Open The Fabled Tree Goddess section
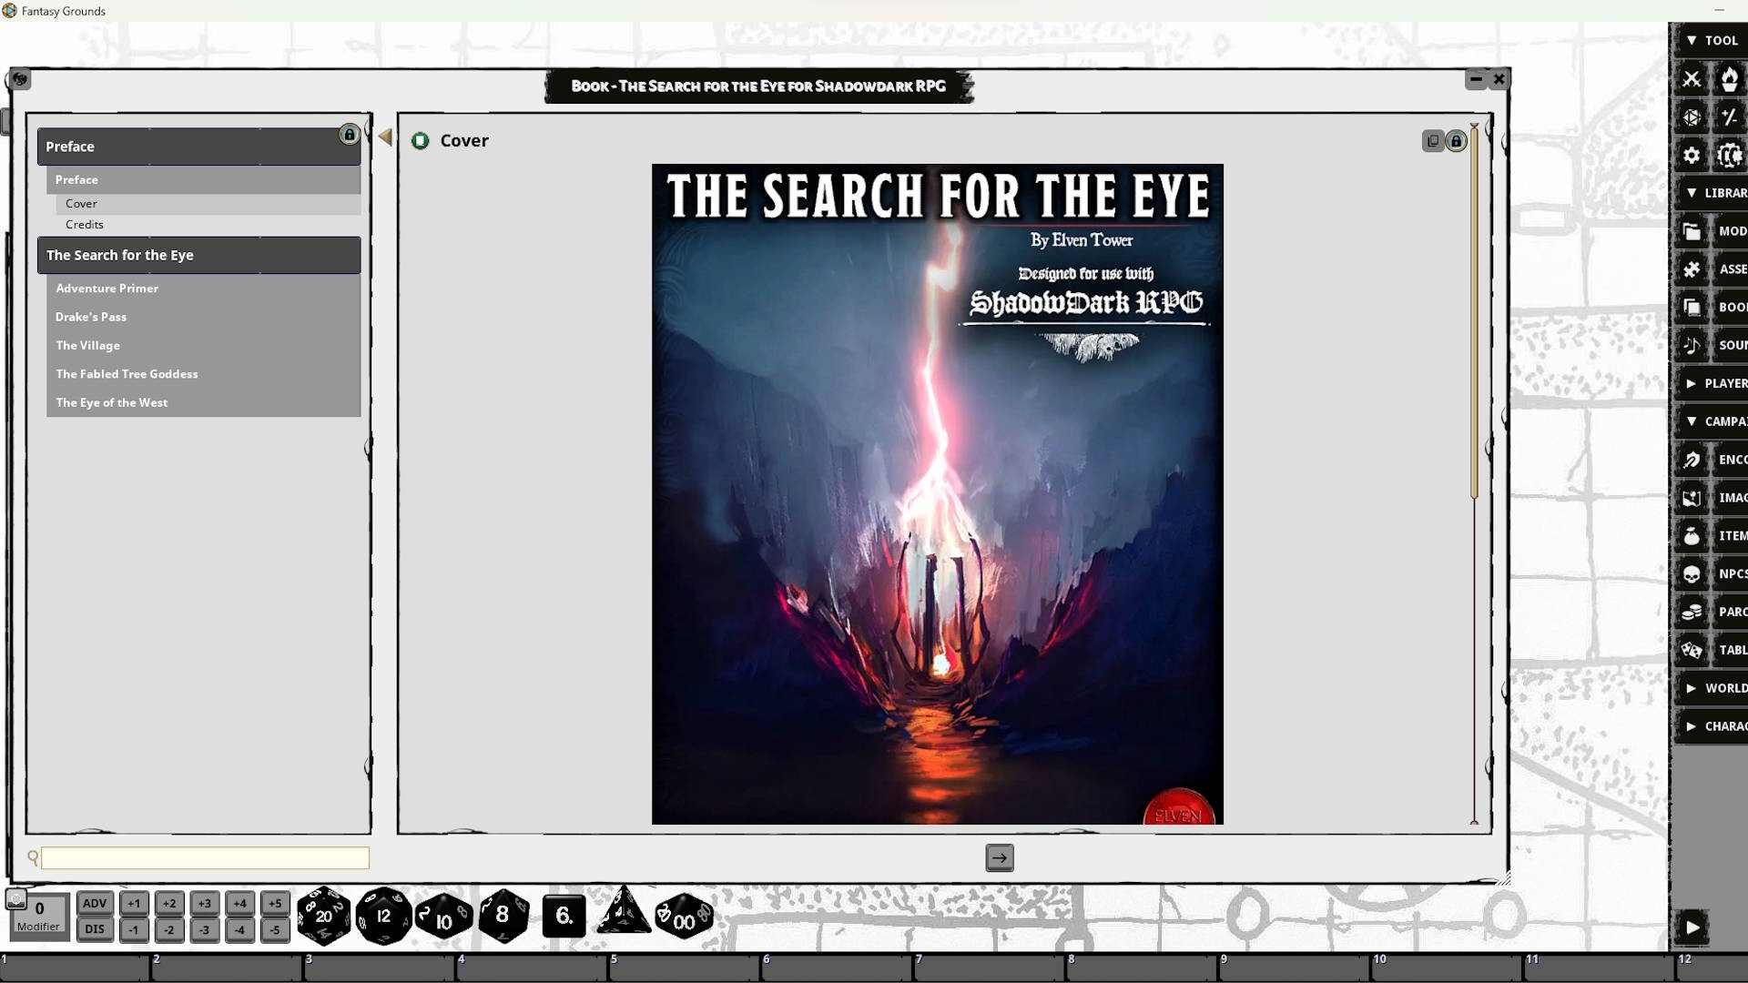 203,374
